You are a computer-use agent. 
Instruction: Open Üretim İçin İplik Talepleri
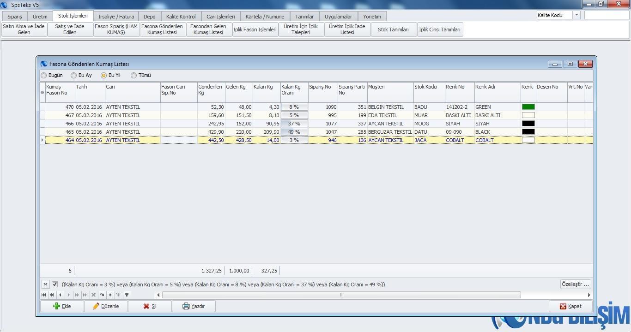click(301, 30)
